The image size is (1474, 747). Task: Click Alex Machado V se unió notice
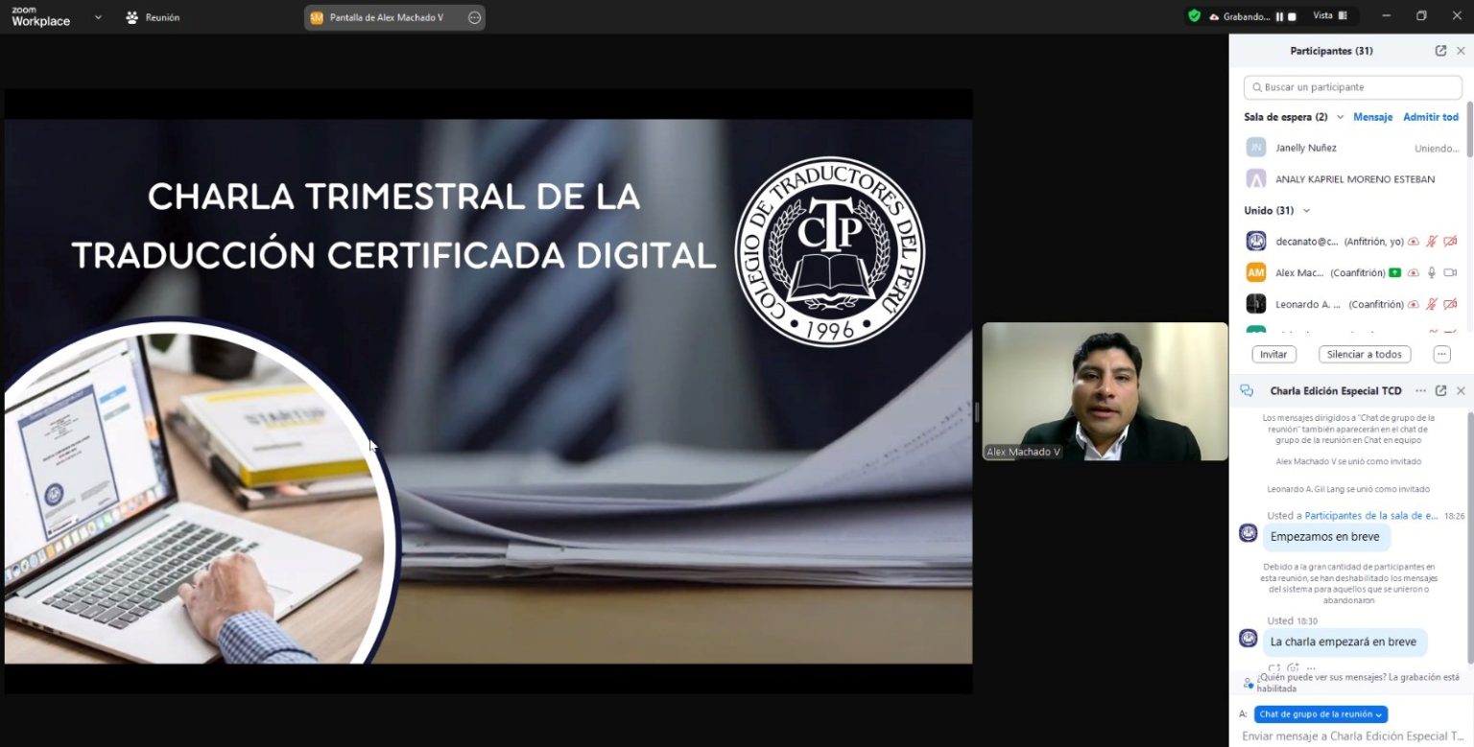(x=1348, y=461)
